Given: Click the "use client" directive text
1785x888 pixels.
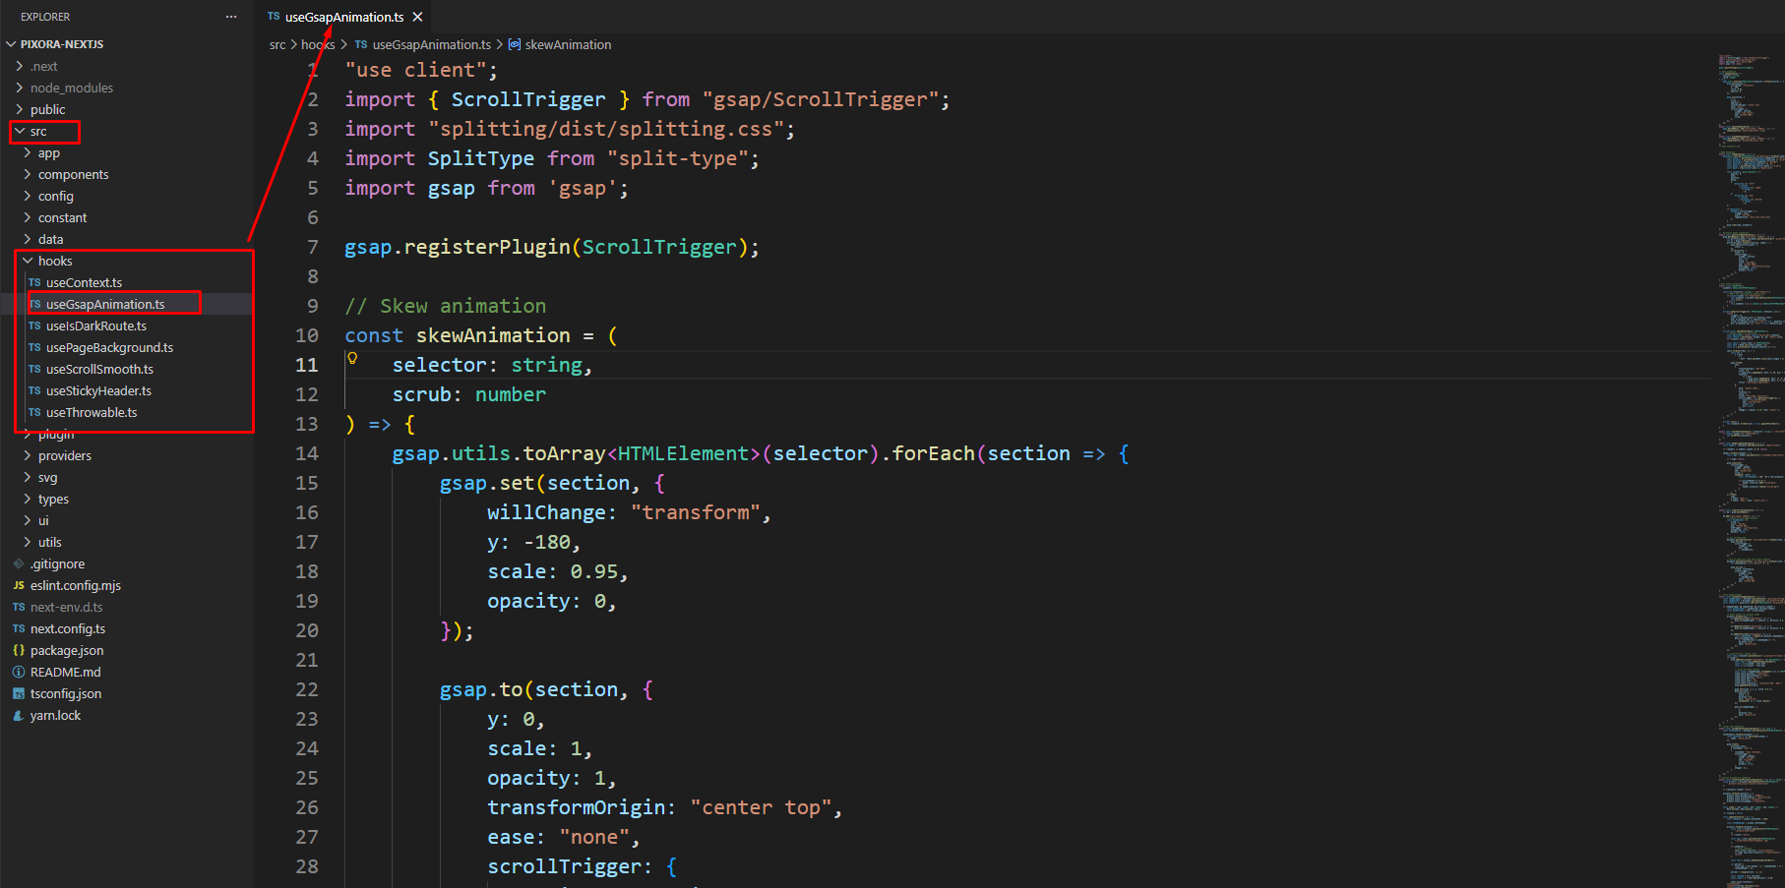Looking at the screenshot, I should (x=415, y=70).
